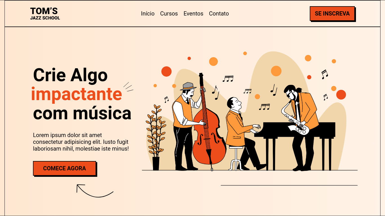Click the orange word impactante
385x216 pixels.
coord(77,94)
